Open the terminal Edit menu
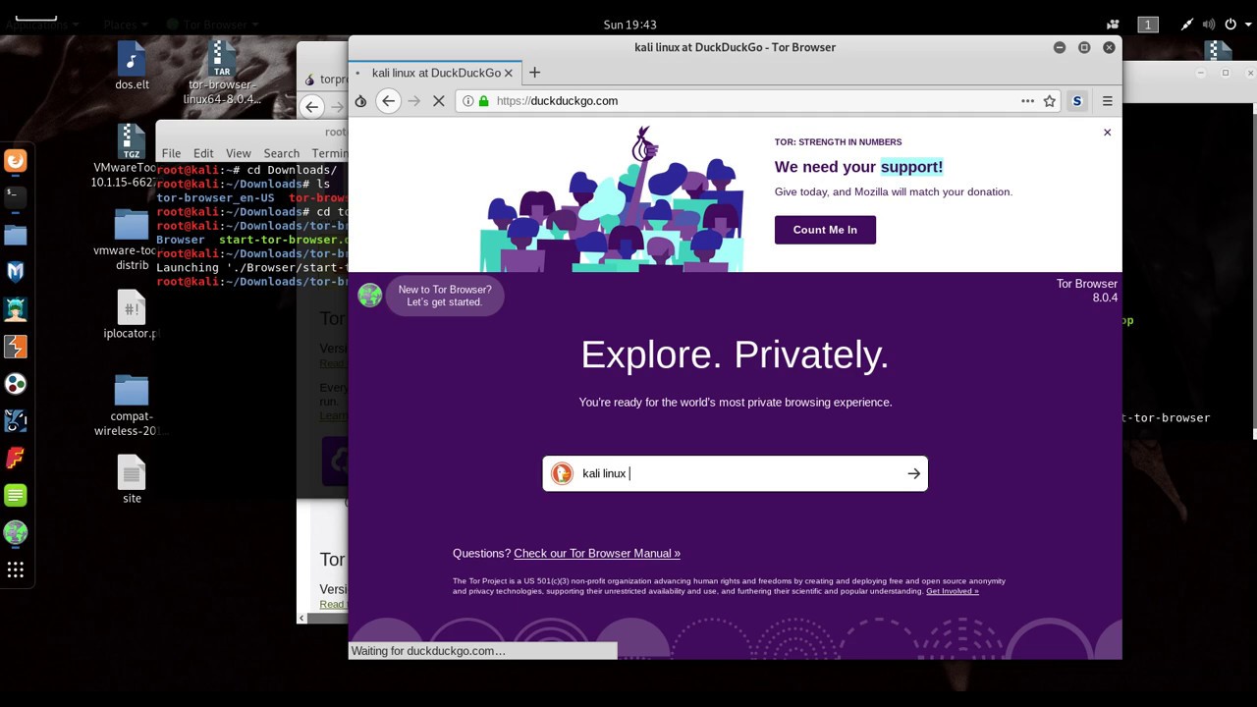 pyautogui.click(x=203, y=153)
